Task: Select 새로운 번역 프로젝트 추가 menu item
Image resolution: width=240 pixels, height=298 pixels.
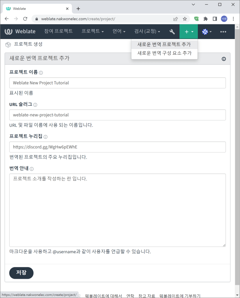Action: tap(164, 45)
